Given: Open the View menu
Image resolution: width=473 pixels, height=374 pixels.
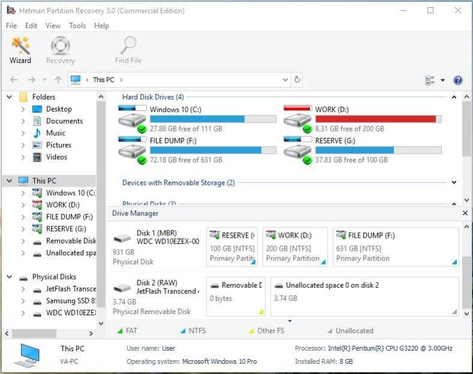Looking at the screenshot, I should click(x=53, y=26).
